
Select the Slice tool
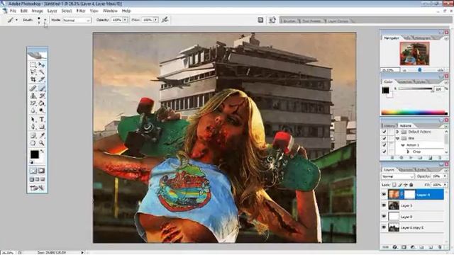tap(42, 79)
